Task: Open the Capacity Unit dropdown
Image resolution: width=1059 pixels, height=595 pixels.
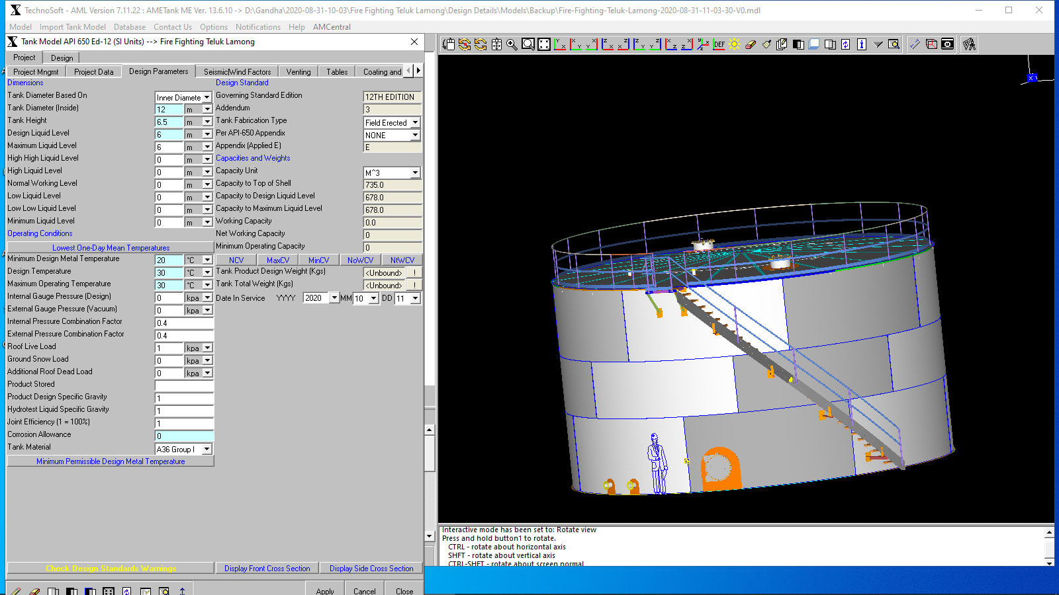Action: point(415,173)
